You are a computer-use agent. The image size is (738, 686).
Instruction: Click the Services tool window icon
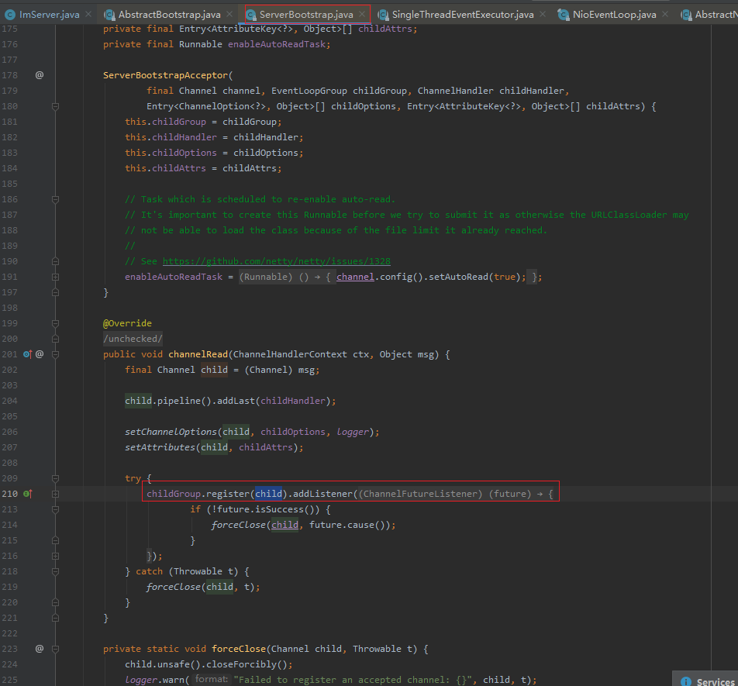click(685, 681)
